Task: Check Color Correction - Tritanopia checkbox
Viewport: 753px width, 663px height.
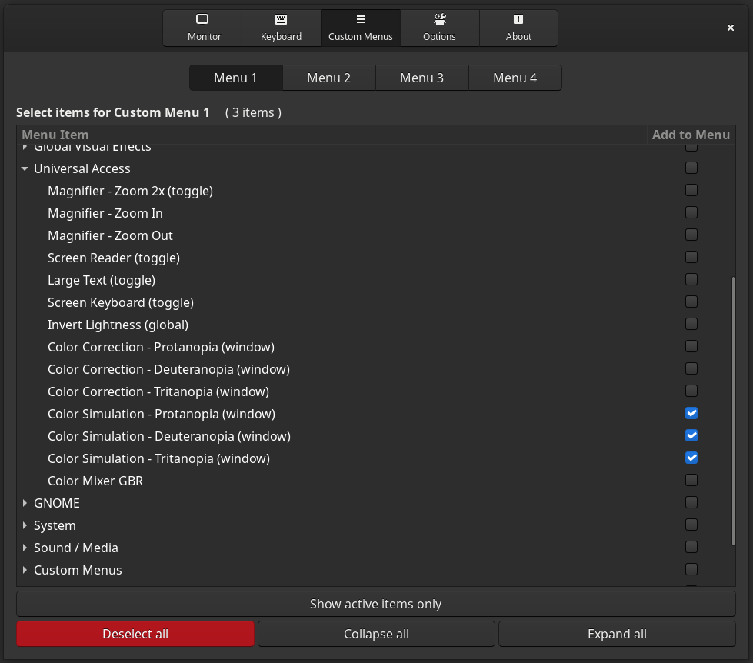Action: click(x=691, y=391)
